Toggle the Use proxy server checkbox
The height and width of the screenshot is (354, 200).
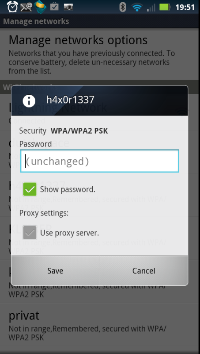click(30, 233)
